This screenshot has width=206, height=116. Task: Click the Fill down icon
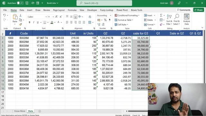(161, 20)
